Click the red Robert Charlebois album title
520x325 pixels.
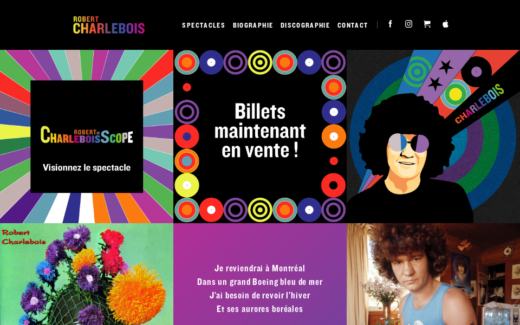[x=23, y=237]
